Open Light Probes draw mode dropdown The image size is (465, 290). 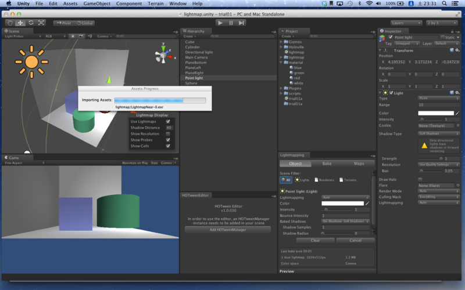(23, 36)
